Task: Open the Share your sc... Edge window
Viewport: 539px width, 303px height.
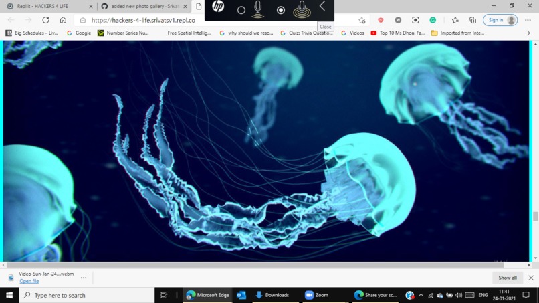Action: (376, 295)
